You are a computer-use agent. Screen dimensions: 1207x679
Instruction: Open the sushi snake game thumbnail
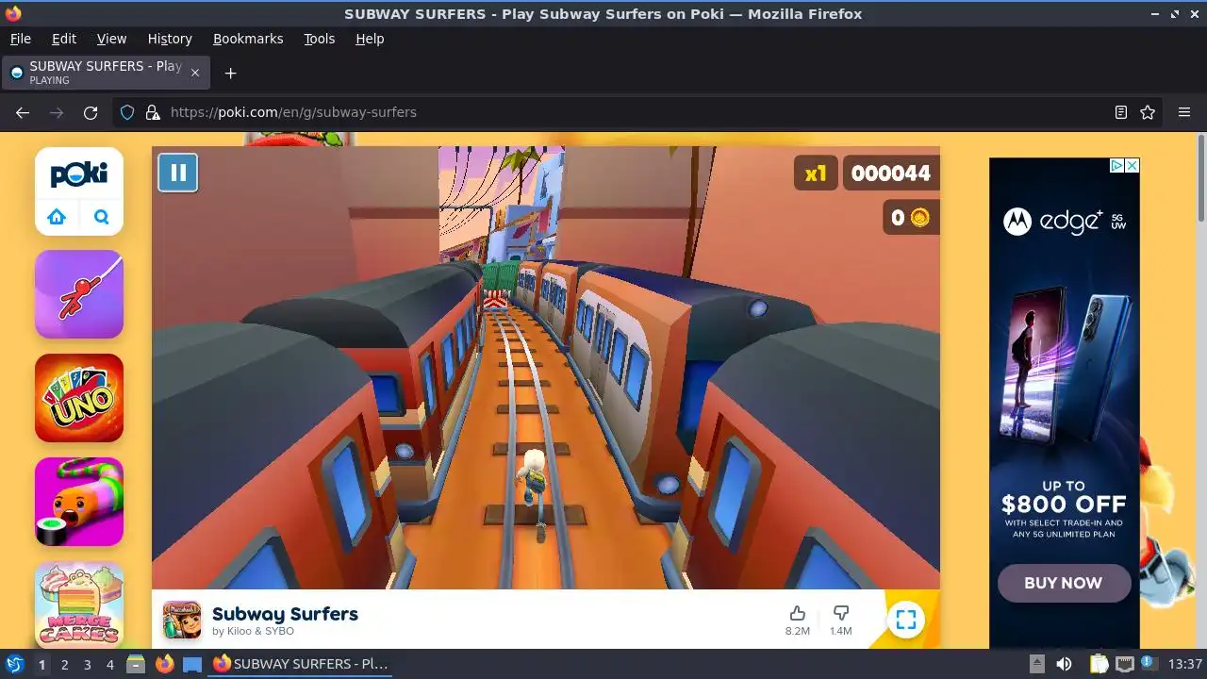[79, 502]
